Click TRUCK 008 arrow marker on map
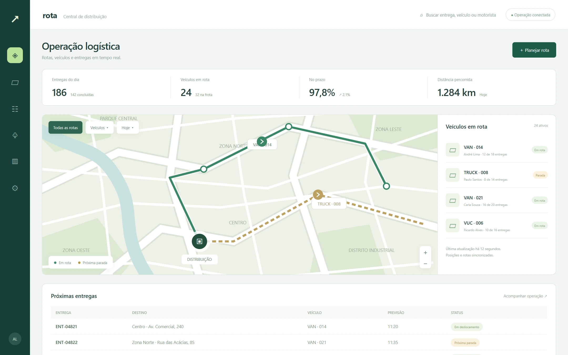The image size is (568, 355). pyautogui.click(x=318, y=195)
